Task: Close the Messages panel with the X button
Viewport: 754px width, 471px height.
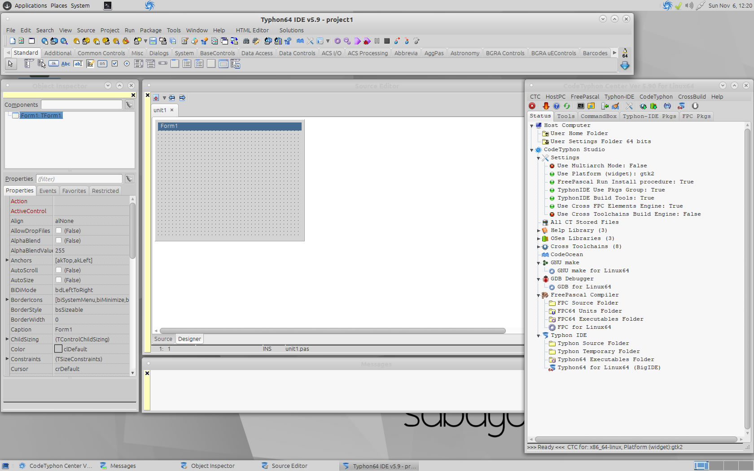Action: (147, 373)
